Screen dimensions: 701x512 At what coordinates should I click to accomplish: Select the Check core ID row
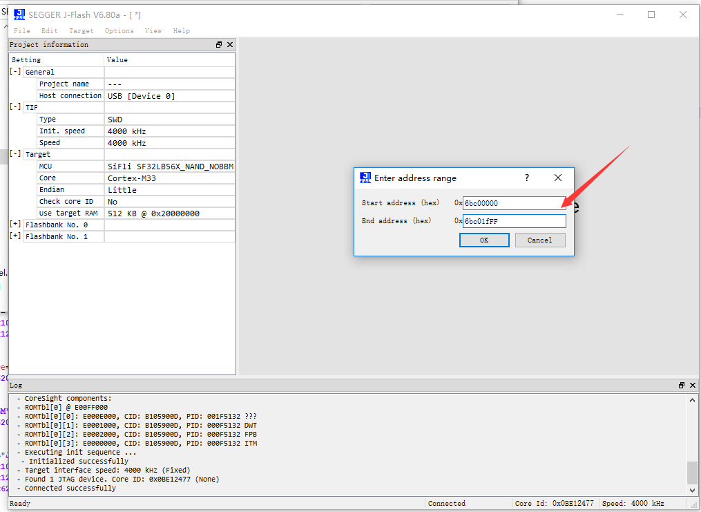tap(136, 202)
